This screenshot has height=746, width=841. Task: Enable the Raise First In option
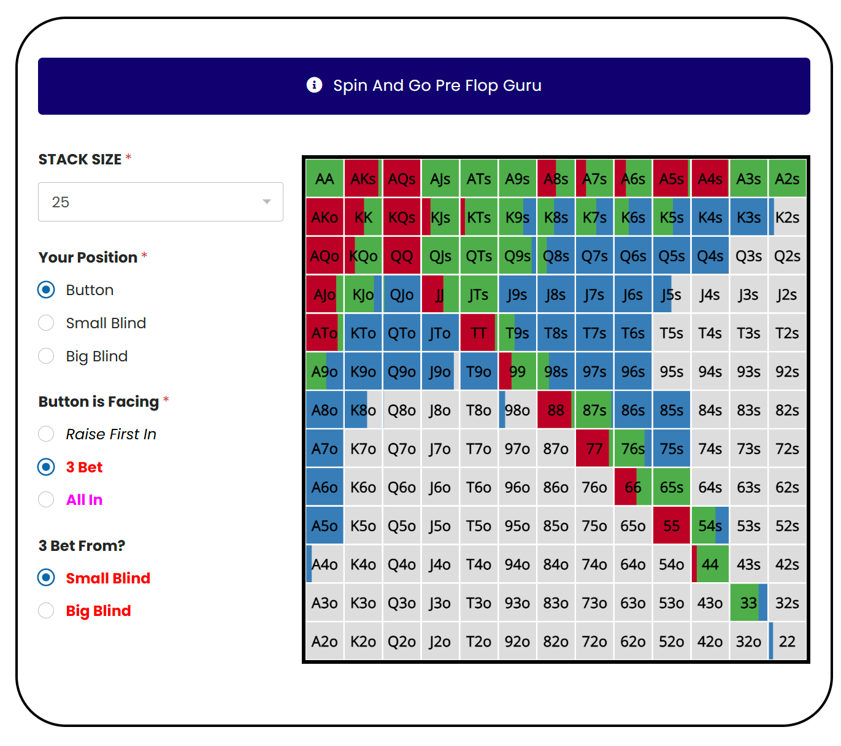[x=46, y=434]
